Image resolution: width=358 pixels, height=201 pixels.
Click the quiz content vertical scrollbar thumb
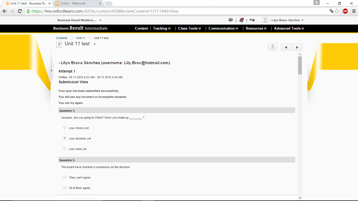pyautogui.click(x=300, y=65)
